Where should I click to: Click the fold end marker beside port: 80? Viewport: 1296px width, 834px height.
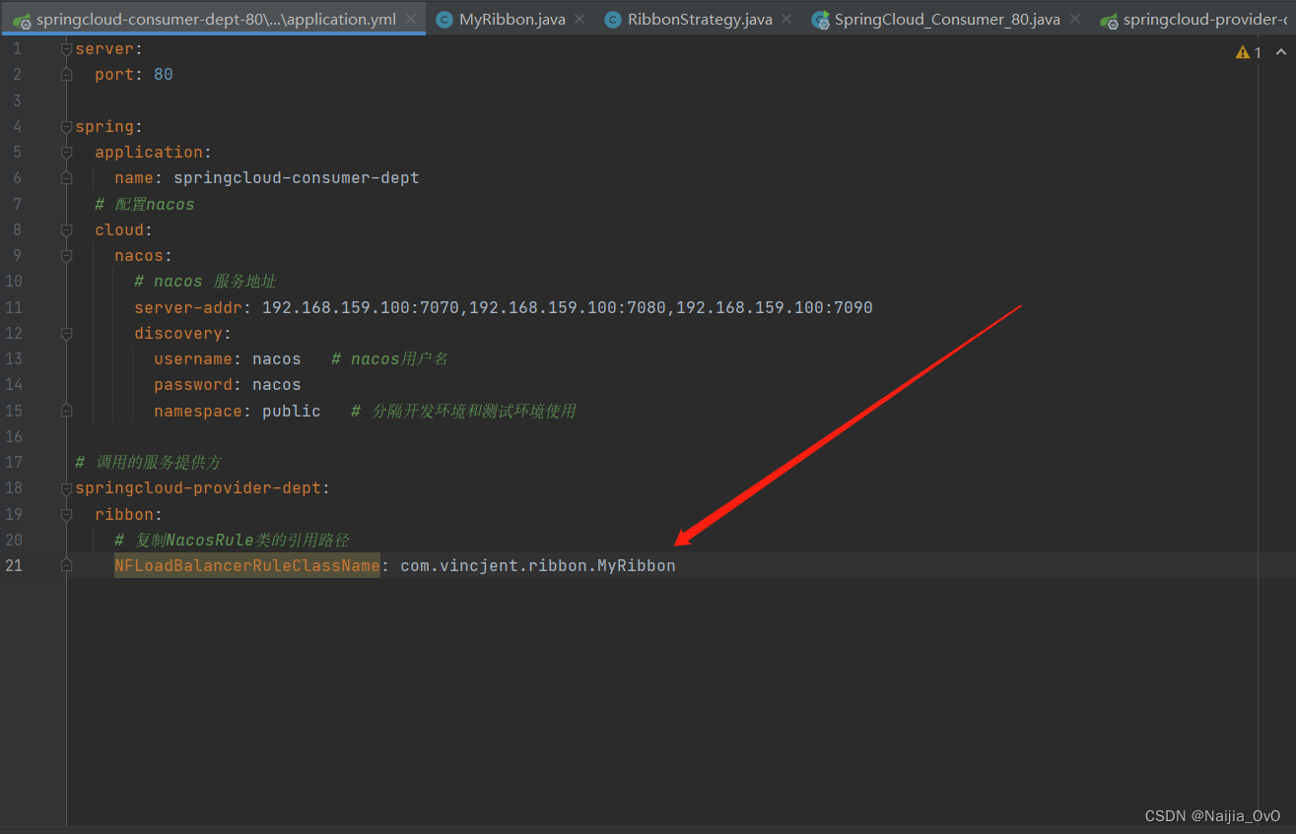tap(66, 74)
